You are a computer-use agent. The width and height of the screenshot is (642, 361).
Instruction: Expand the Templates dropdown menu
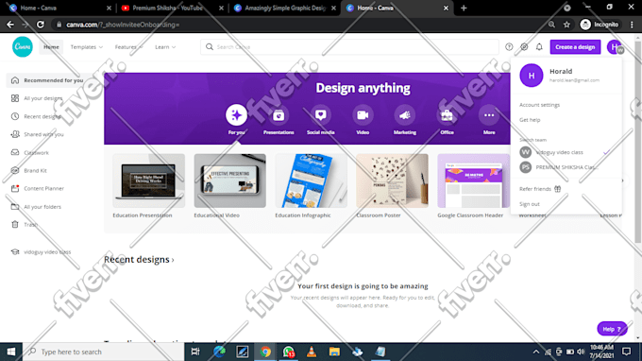(x=87, y=47)
